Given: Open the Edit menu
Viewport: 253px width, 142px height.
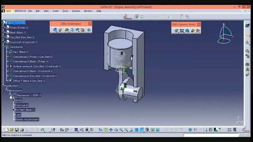Looking at the screenshot, I should (x=38, y=11).
